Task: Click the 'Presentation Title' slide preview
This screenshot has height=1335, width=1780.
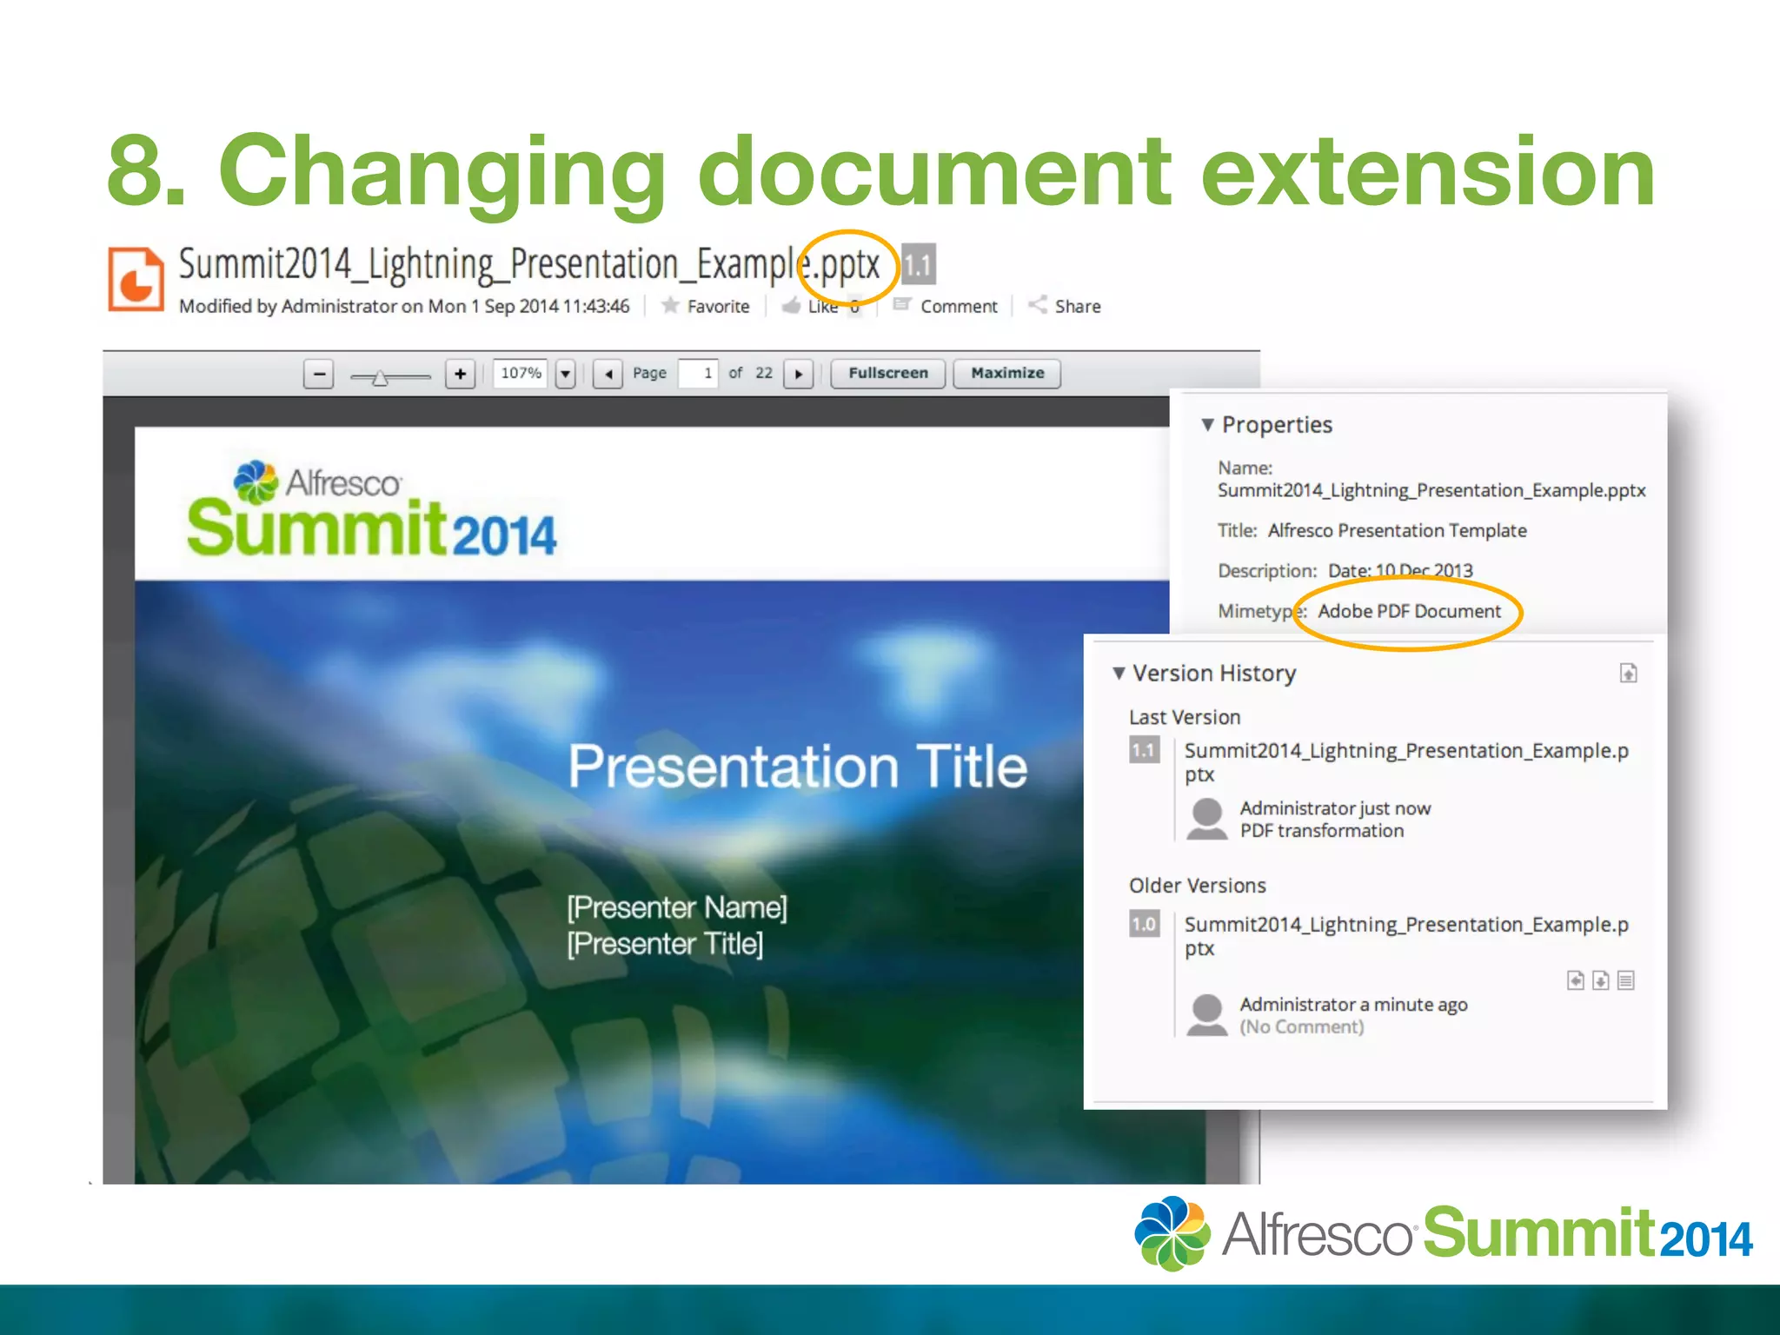Action: click(x=797, y=767)
